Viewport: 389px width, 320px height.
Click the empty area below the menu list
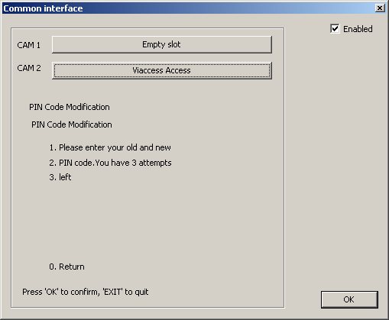point(147,221)
